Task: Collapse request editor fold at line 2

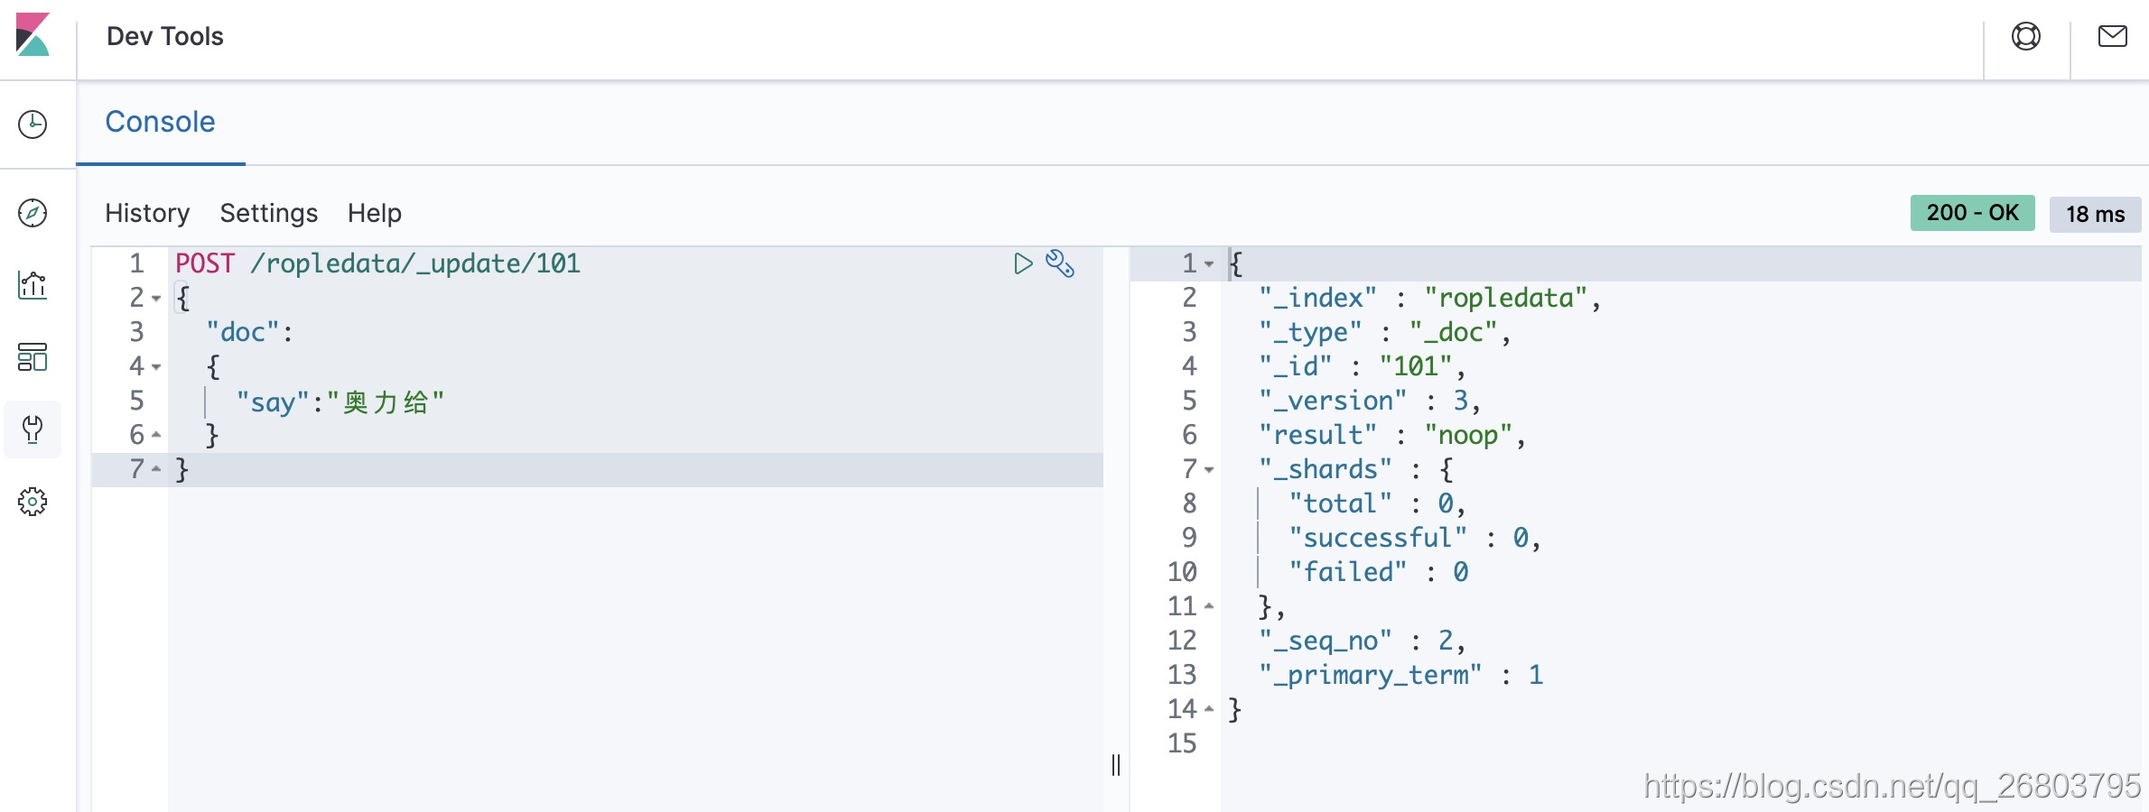Action: tap(156, 298)
